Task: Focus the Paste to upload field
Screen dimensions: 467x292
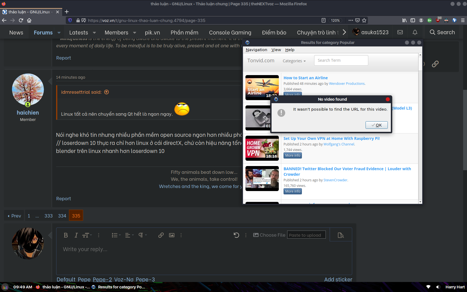Action: (x=306, y=235)
